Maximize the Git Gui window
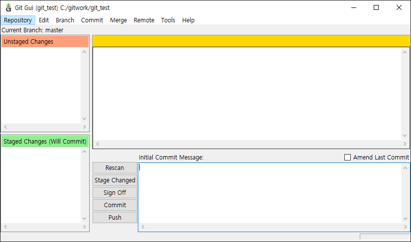 tap(376, 7)
